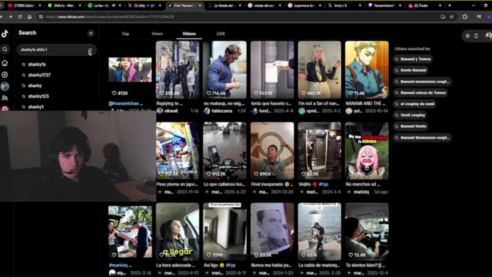The image size is (492, 277).
Task: Search for 'Kento Nanami' suggestion
Action: [x=411, y=70]
